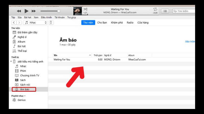Click the rewind (previous track) button
Viewport: 204px width, 114px height.
[19, 11]
